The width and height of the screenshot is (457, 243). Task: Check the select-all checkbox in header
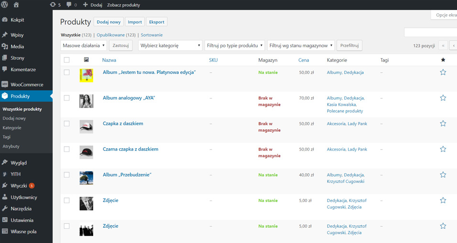67,60
